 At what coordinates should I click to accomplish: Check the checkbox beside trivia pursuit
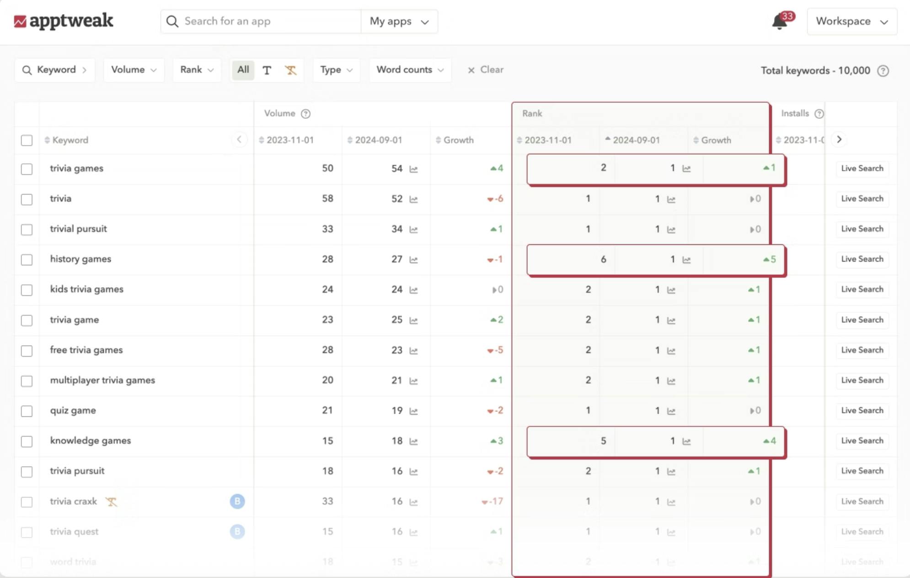click(27, 472)
